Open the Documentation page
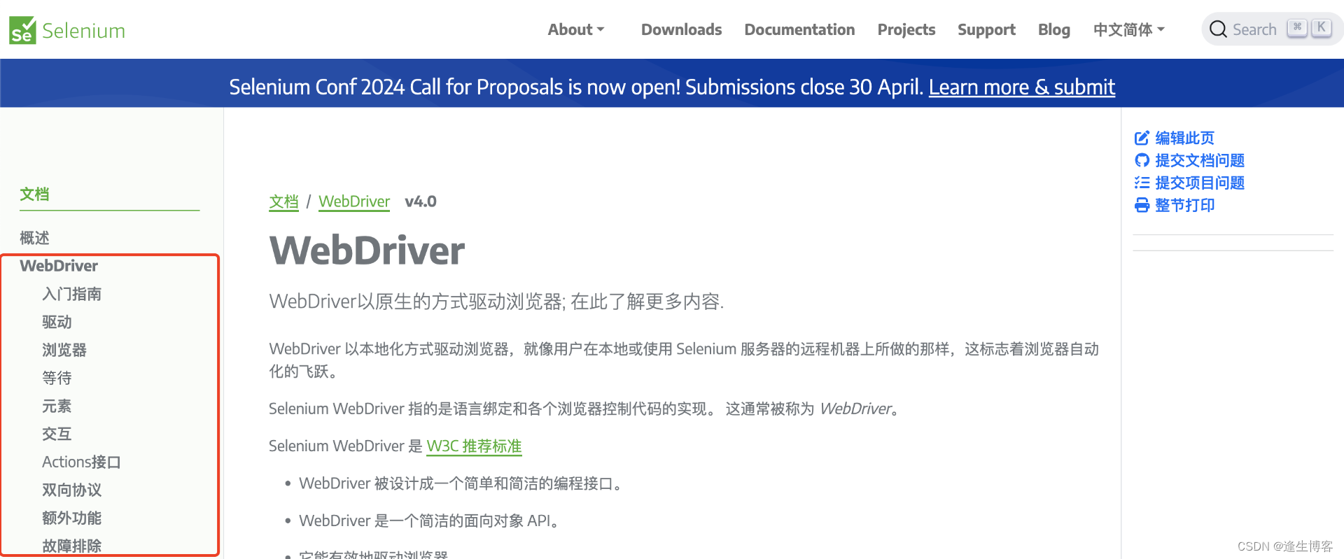The height and width of the screenshot is (559, 1344). click(799, 29)
